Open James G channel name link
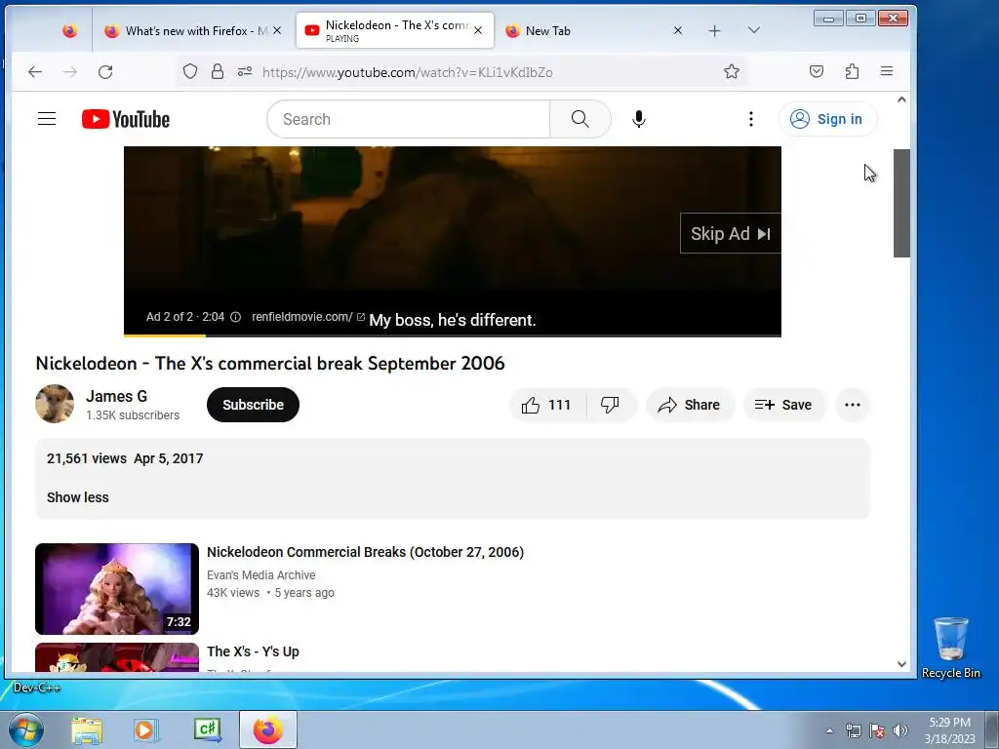 [117, 396]
